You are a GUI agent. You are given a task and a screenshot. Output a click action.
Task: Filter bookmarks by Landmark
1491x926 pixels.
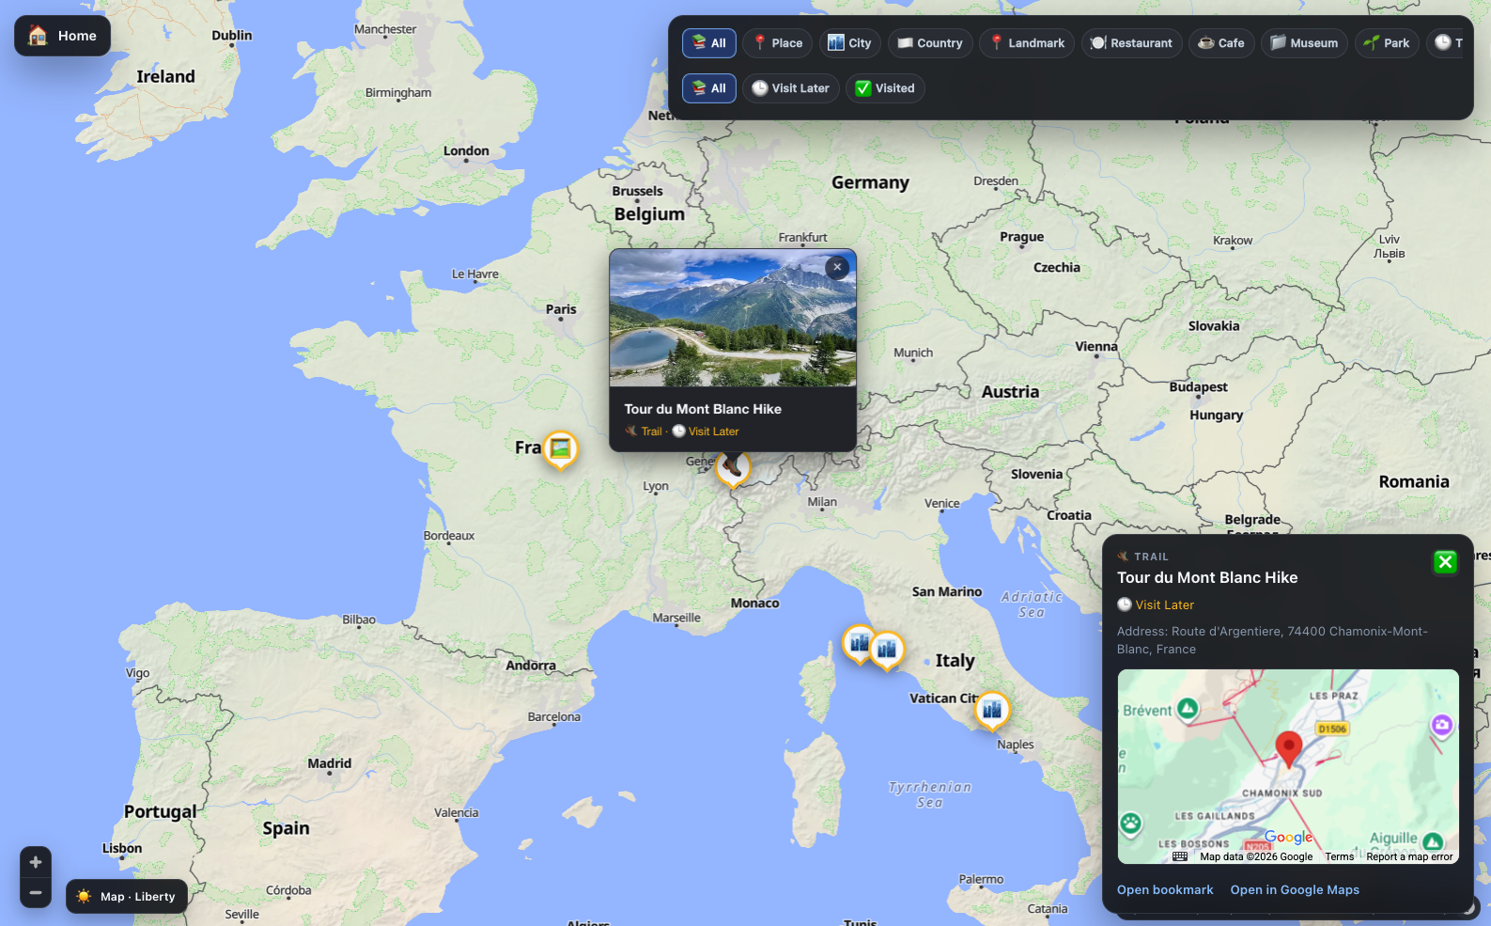1027,43
